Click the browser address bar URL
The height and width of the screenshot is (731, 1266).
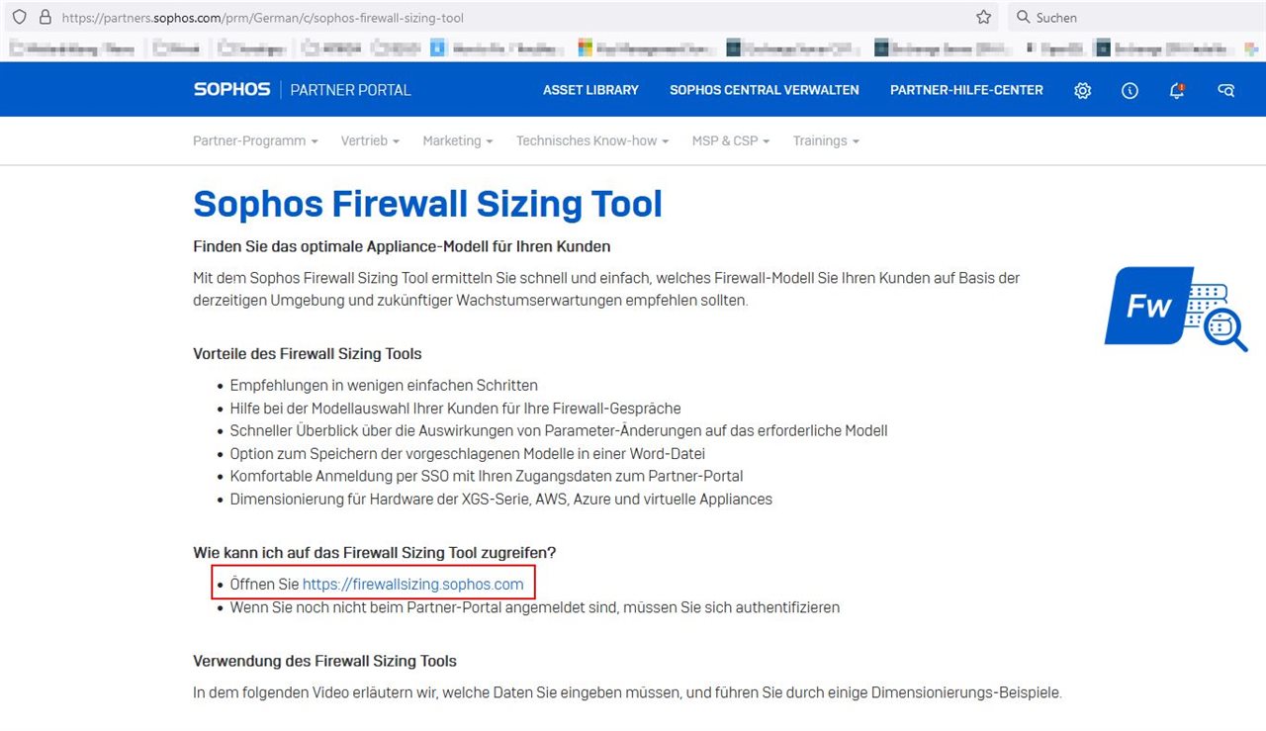pyautogui.click(x=262, y=18)
